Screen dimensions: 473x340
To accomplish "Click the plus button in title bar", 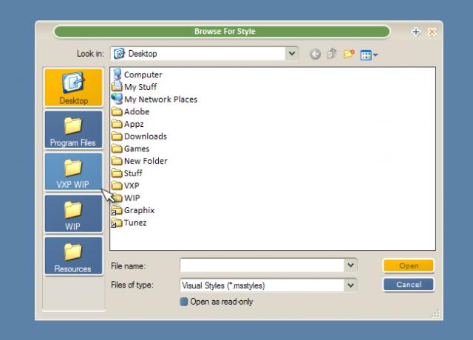I will [x=416, y=32].
